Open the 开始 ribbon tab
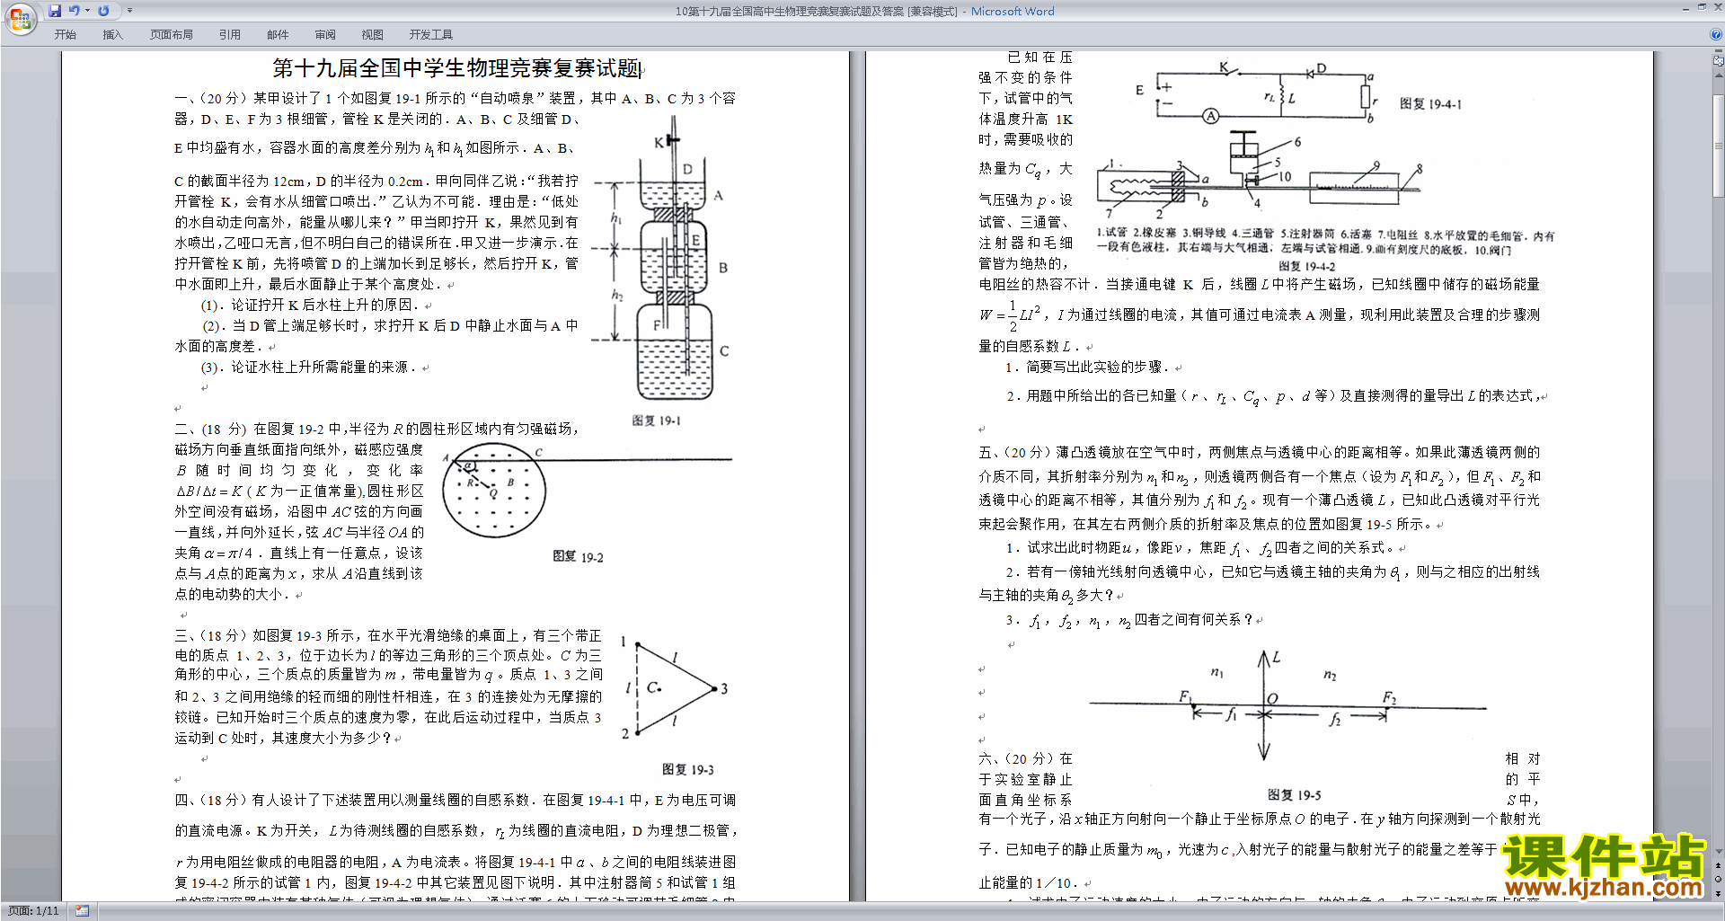Viewport: 1725px width, 921px height. tap(66, 35)
